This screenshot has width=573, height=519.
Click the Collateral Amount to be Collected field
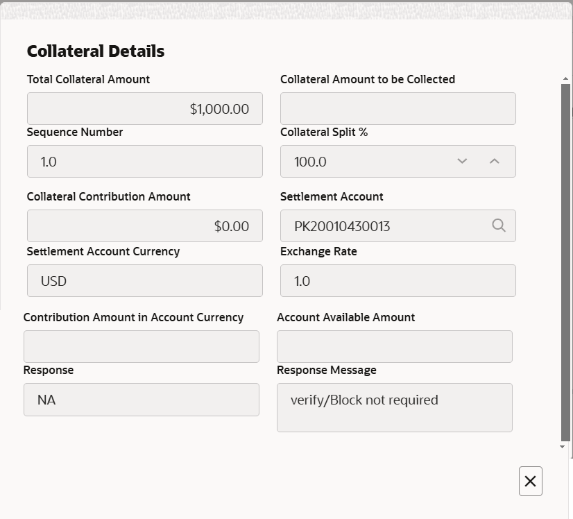coord(397,108)
